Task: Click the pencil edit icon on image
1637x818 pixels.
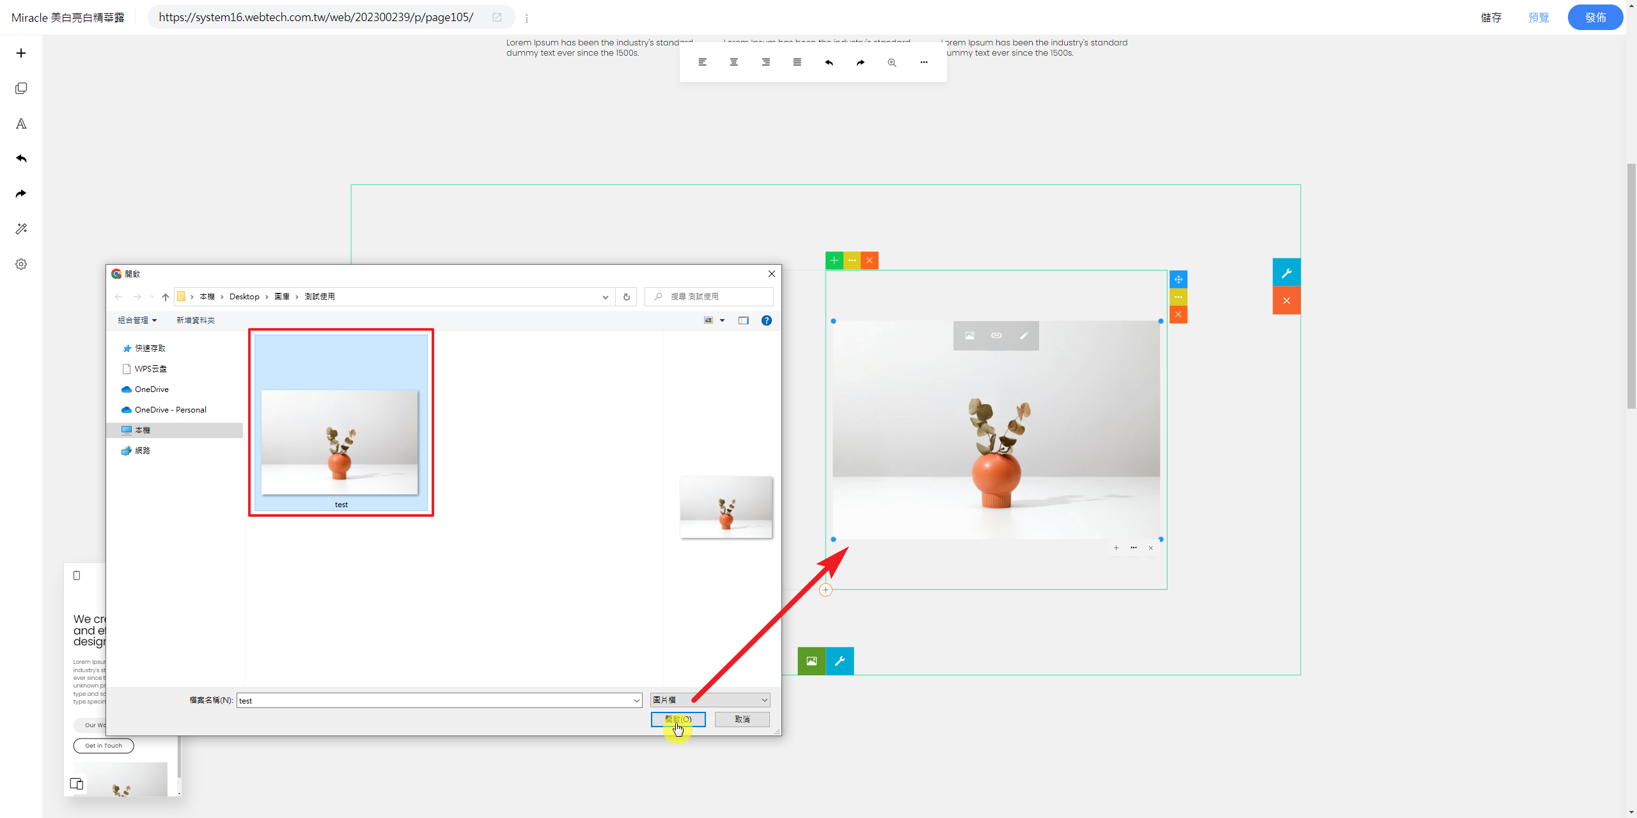Action: pos(1023,335)
